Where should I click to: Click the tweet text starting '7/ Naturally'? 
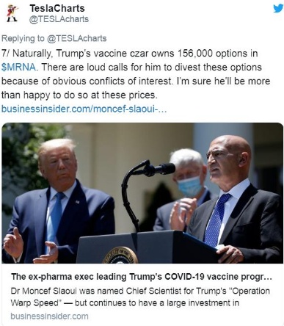pos(136,74)
